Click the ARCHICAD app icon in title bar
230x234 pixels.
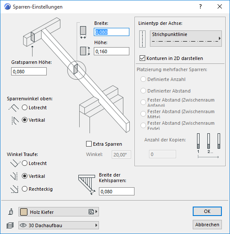pos(7,7)
